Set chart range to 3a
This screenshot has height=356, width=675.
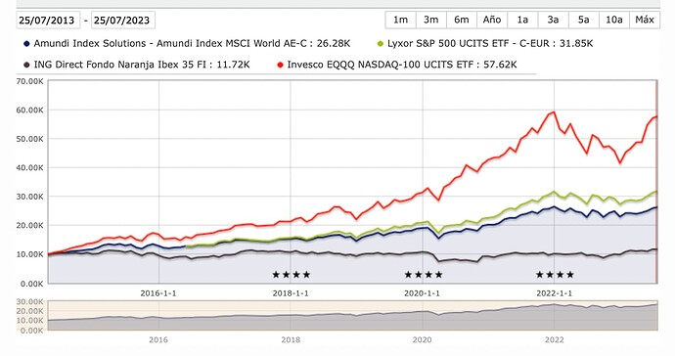[553, 20]
